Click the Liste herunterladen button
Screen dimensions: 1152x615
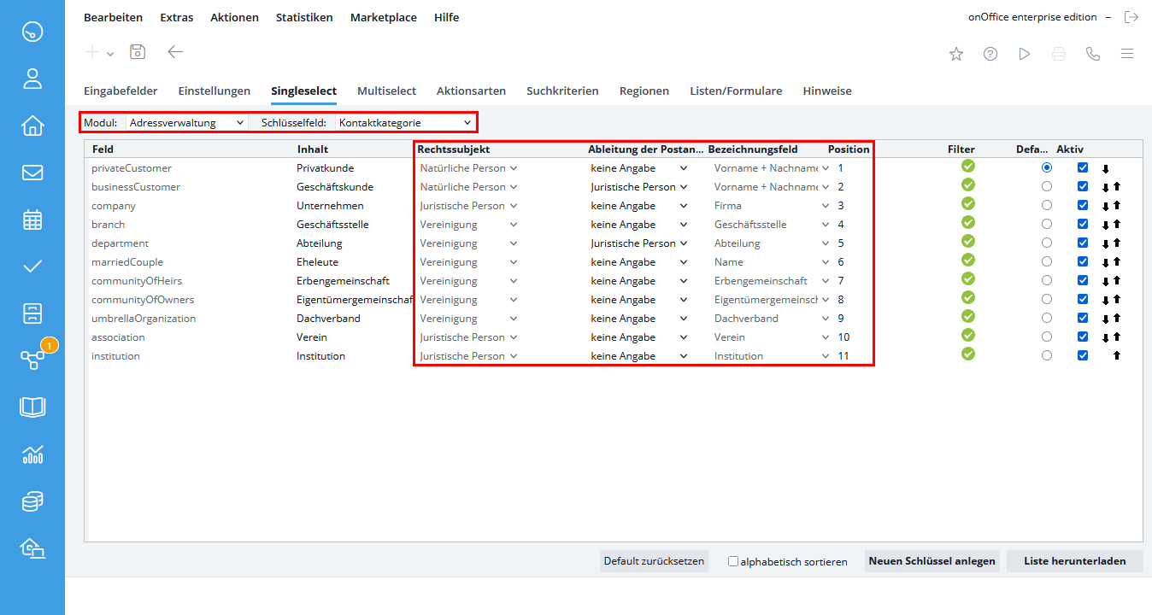tap(1074, 561)
